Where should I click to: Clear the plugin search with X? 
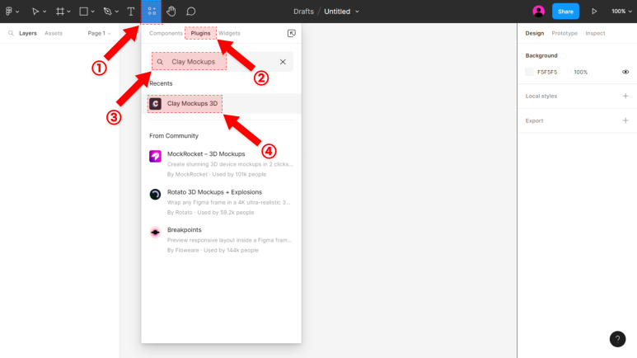(x=283, y=62)
